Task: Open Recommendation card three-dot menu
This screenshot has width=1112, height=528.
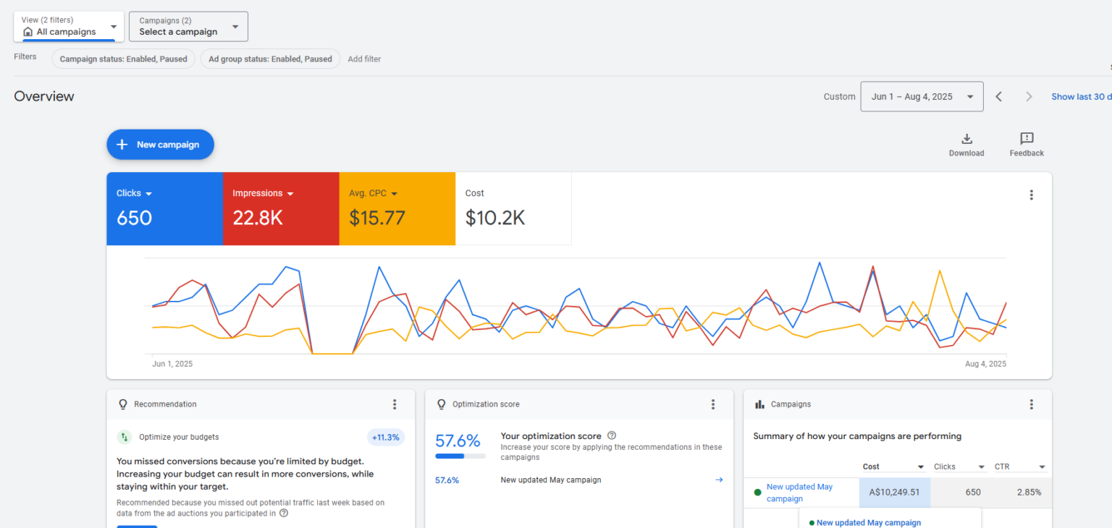Action: (395, 404)
